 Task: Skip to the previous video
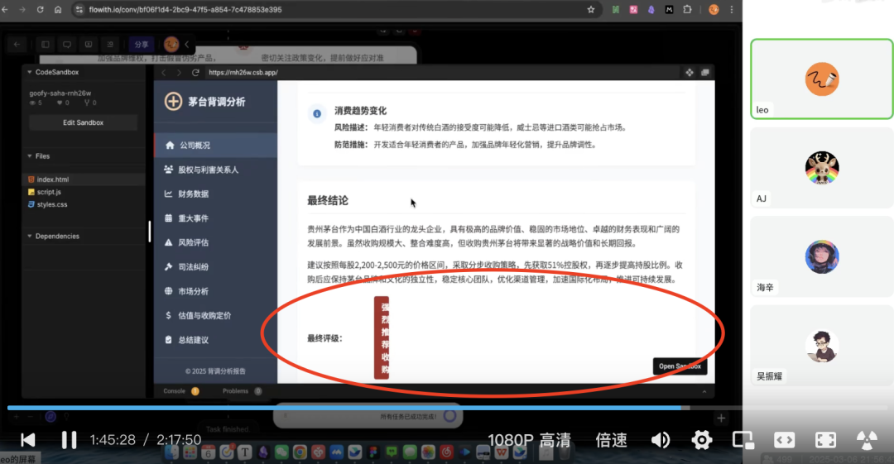(x=28, y=439)
